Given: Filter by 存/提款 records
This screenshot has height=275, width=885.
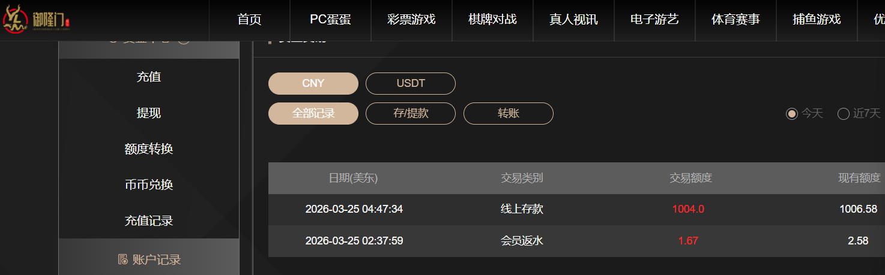Looking at the screenshot, I should click(411, 113).
